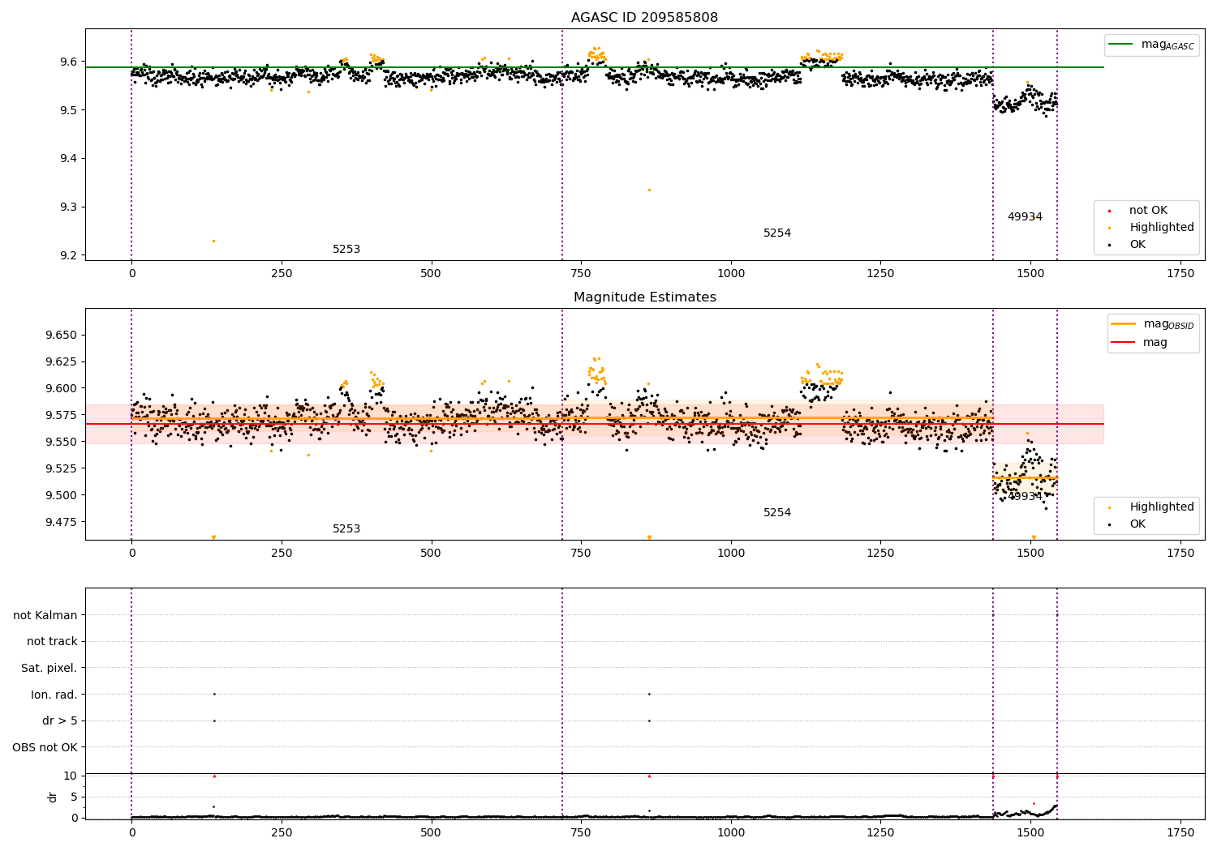This screenshot has height=851, width=1217.
Task: Click the 9.625 y-tick label
Action: click(x=62, y=362)
